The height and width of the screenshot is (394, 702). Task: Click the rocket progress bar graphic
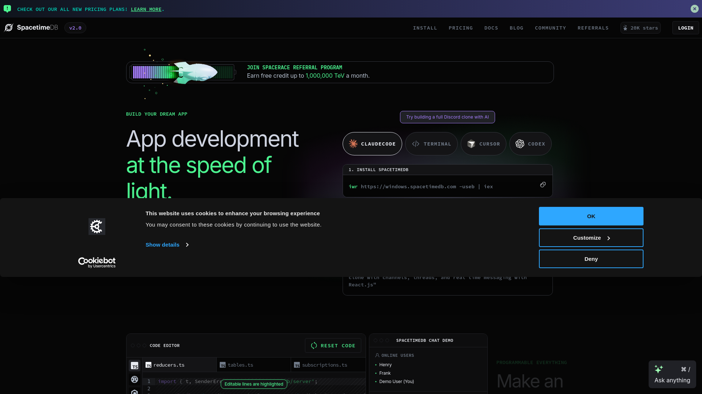(182, 72)
